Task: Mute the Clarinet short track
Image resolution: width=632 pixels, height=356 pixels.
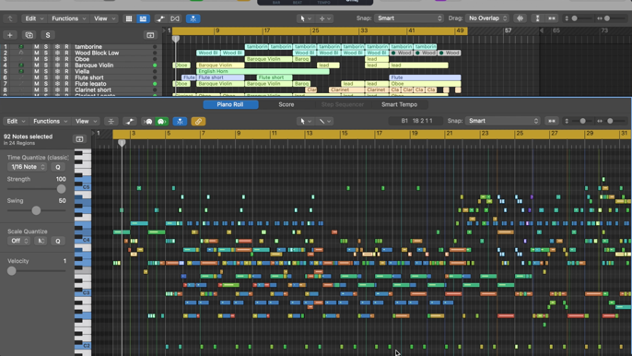Action: pos(36,90)
